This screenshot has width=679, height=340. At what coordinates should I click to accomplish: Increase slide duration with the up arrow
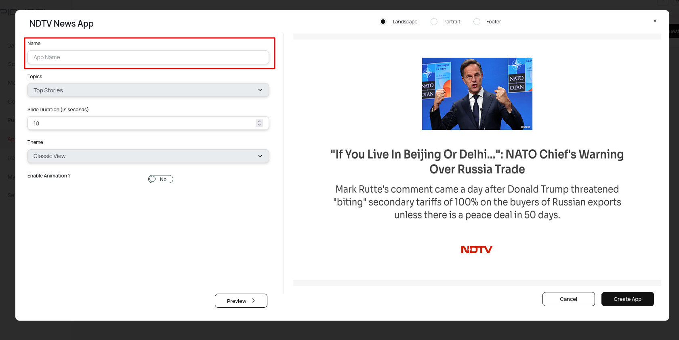coord(259,121)
